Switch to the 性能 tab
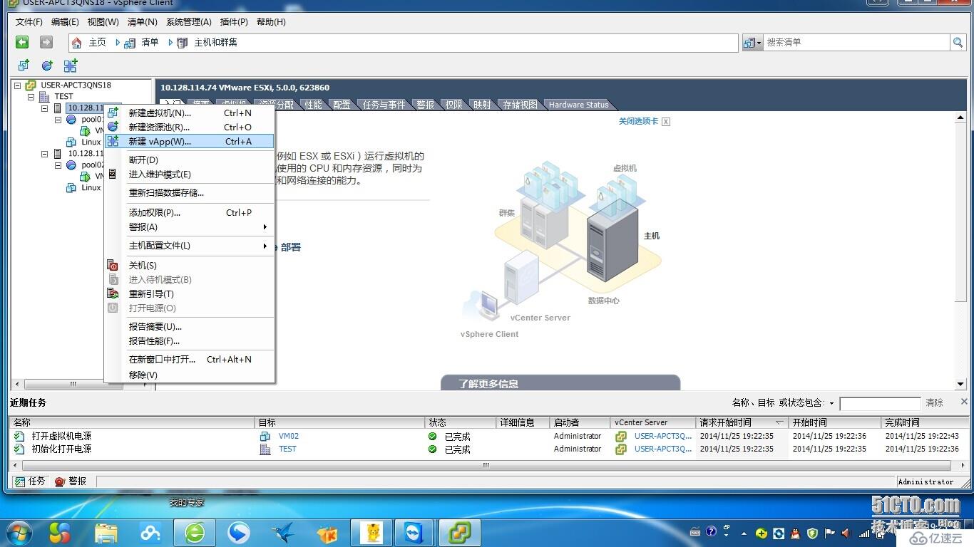This screenshot has width=974, height=547. (x=314, y=105)
